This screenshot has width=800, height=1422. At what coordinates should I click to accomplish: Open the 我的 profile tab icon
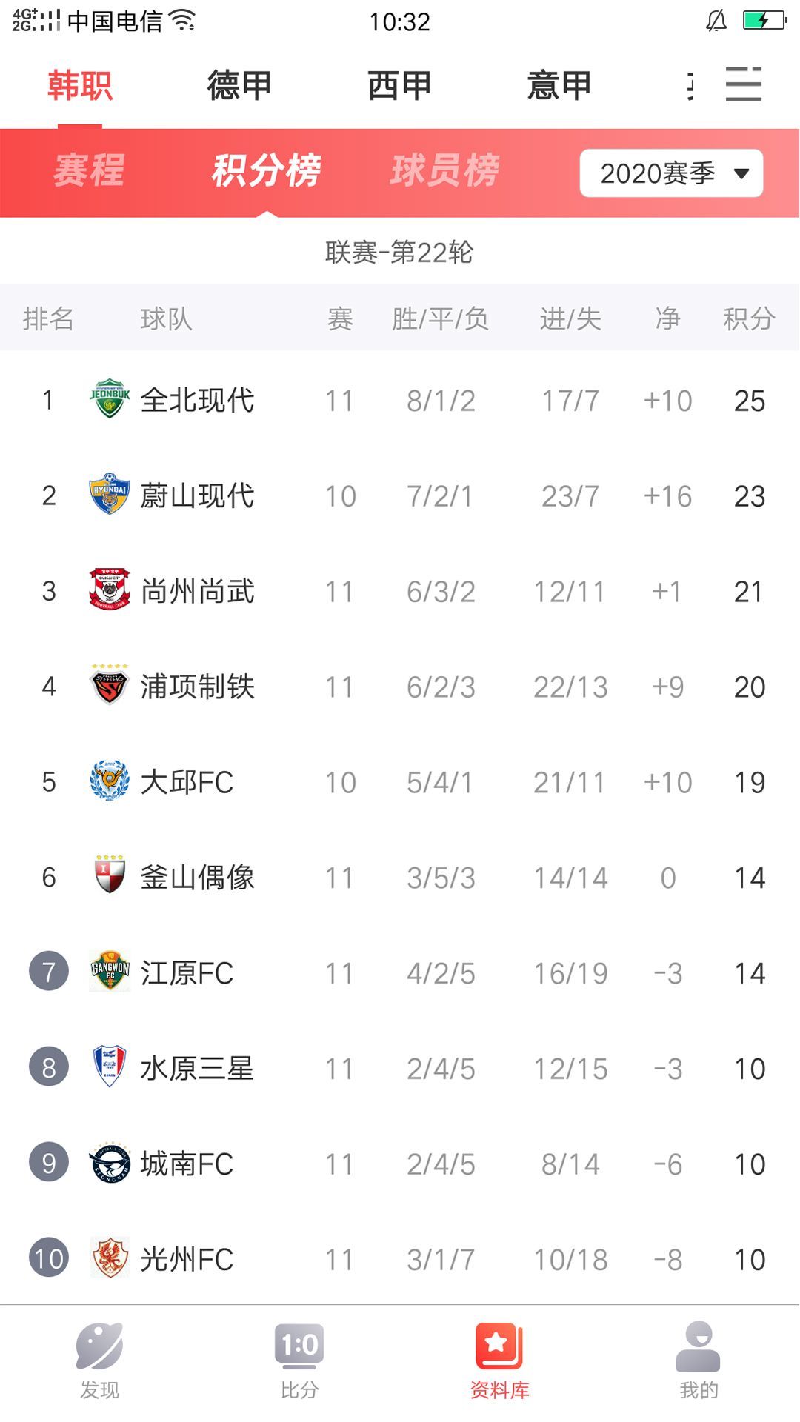click(699, 1346)
